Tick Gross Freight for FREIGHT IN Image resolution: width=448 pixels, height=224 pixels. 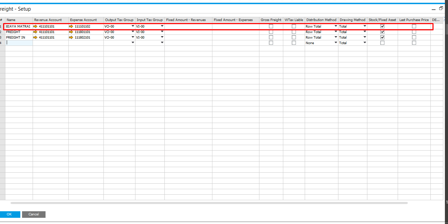click(271, 37)
